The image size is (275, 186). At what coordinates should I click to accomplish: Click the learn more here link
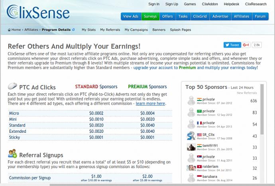click(x=150, y=103)
